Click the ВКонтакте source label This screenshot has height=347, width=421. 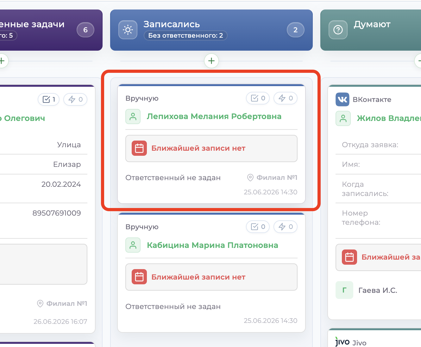tap(372, 99)
